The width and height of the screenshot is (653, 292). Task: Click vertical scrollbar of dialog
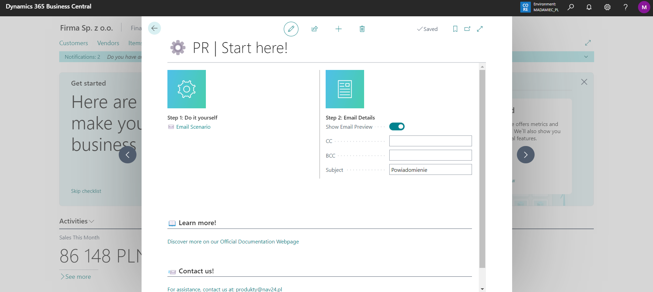[482, 169]
